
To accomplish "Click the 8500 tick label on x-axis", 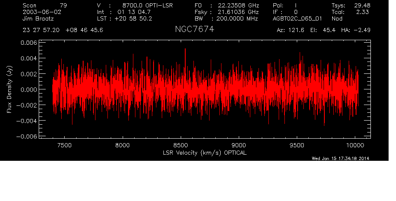I will 181,145.
